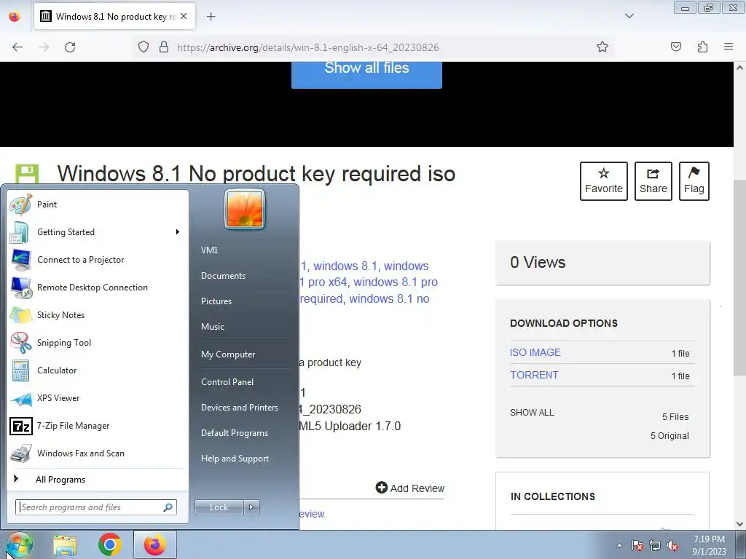Switch to Firefox in the taskbar

pyautogui.click(x=155, y=544)
